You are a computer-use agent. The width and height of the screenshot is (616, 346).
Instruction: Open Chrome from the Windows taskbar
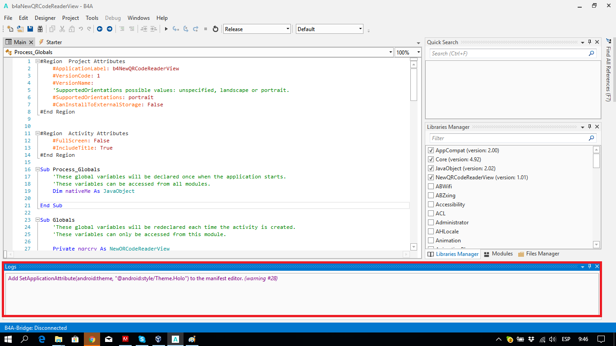pos(92,339)
